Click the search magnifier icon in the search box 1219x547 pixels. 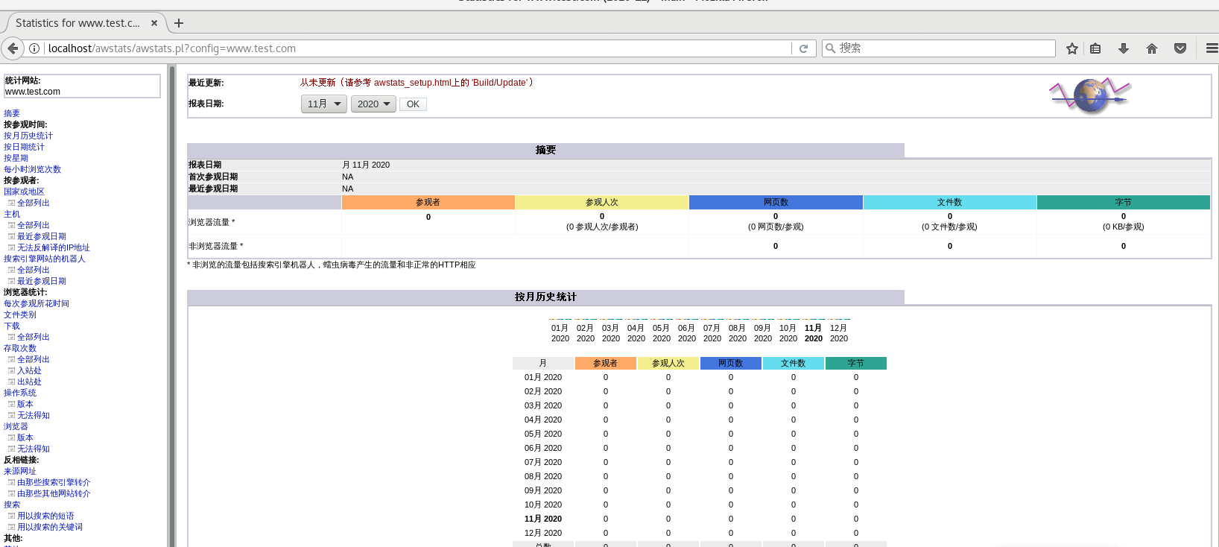pyautogui.click(x=831, y=48)
